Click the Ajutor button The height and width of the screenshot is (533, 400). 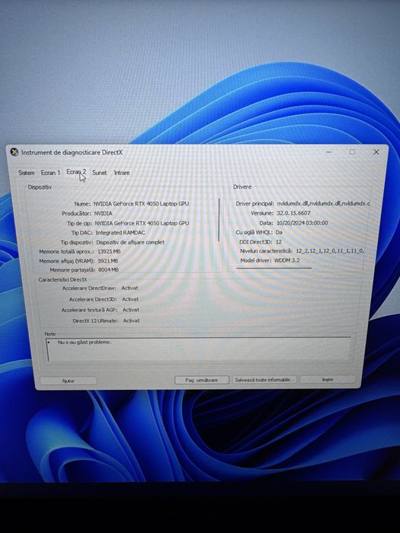(69, 381)
